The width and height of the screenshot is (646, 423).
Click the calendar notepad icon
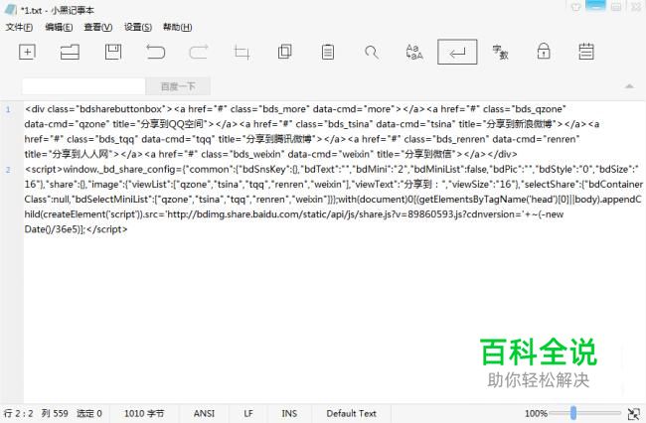586,52
